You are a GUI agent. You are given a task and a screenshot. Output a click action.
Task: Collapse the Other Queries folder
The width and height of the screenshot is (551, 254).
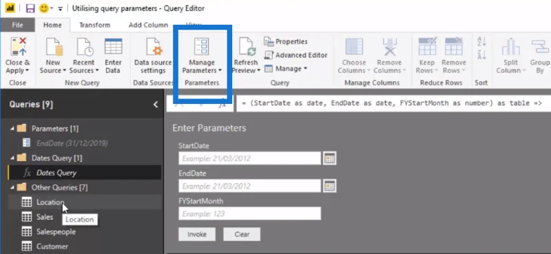(x=12, y=188)
